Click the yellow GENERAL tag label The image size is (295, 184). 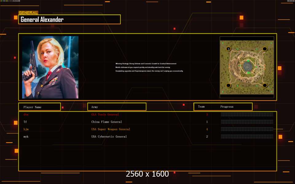coord(28,13)
